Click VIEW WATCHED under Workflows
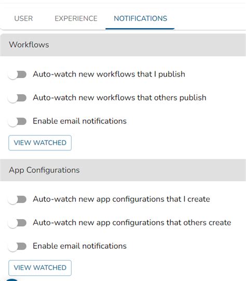The image size is (246, 281). tap(40, 143)
